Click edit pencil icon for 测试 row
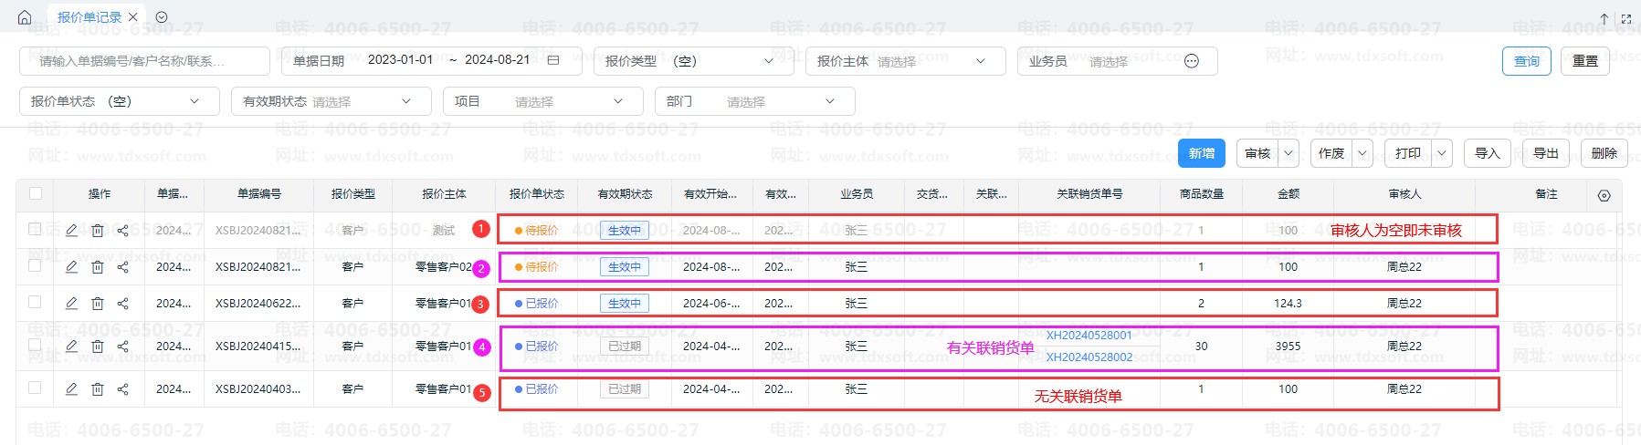The image size is (1641, 445). pyautogui.click(x=71, y=230)
